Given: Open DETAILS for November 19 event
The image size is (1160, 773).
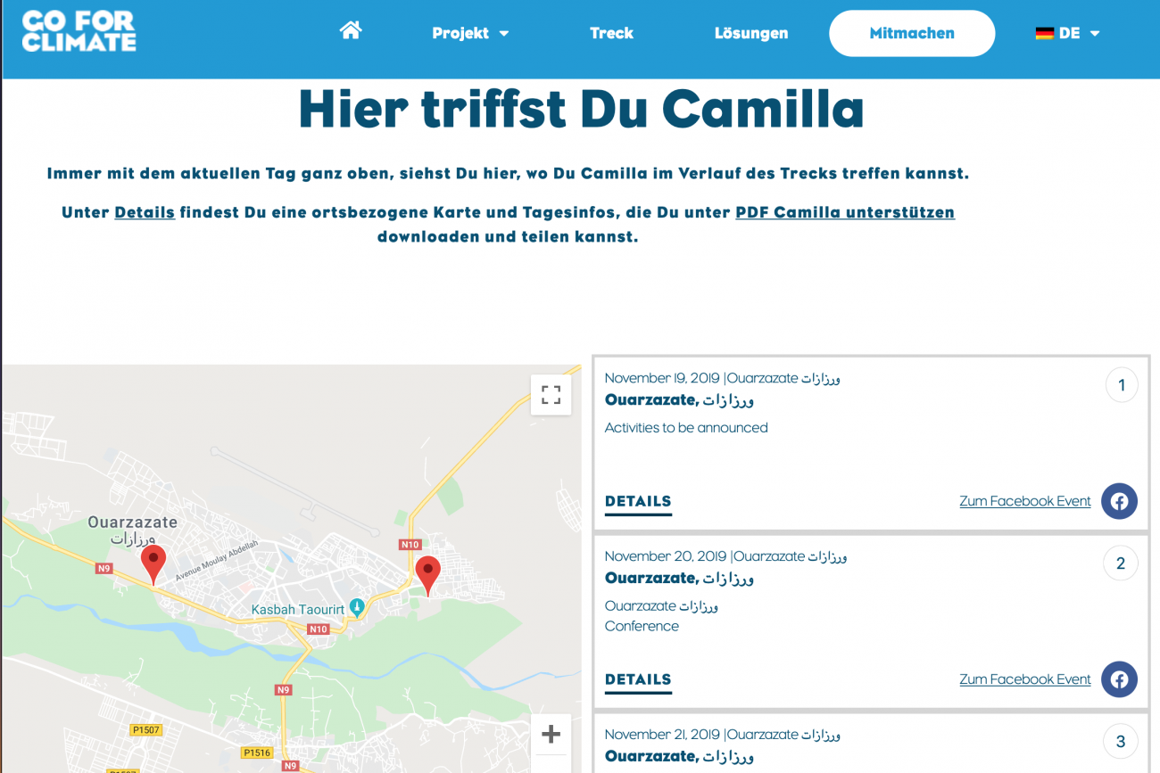Looking at the screenshot, I should 638,501.
